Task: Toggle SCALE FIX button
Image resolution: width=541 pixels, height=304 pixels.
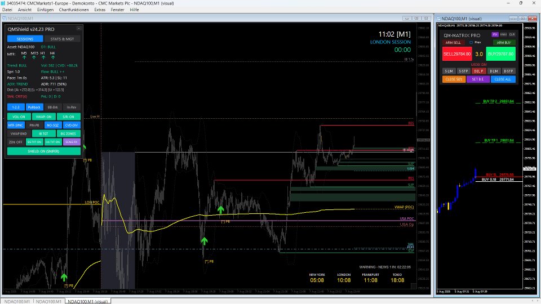Action: coord(72,142)
